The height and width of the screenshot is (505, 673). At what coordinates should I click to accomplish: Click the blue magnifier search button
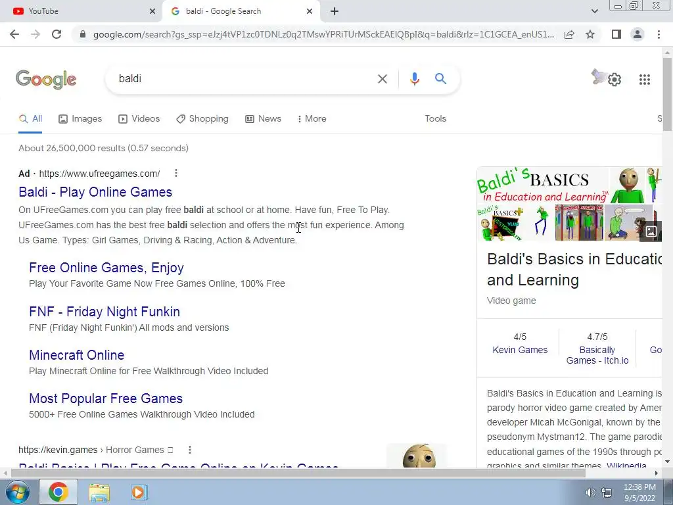tap(440, 79)
